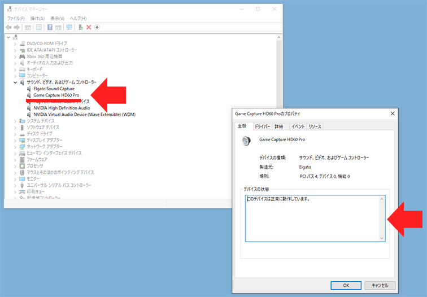Click the プロセッサ chip icon
Image resolution: width=427 pixels, height=297 pixels.
click(23, 166)
